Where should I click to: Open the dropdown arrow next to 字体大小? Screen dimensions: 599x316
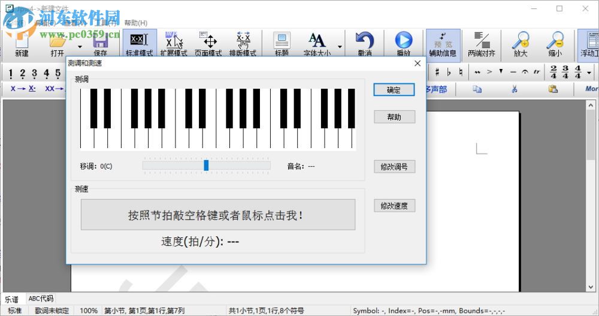point(340,47)
